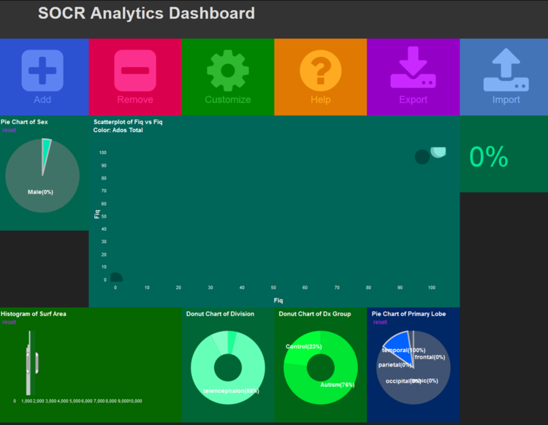548x425 pixels.
Task: Click the frontal(0%) label in Primary Lobe pie
Action: pyautogui.click(x=430, y=357)
